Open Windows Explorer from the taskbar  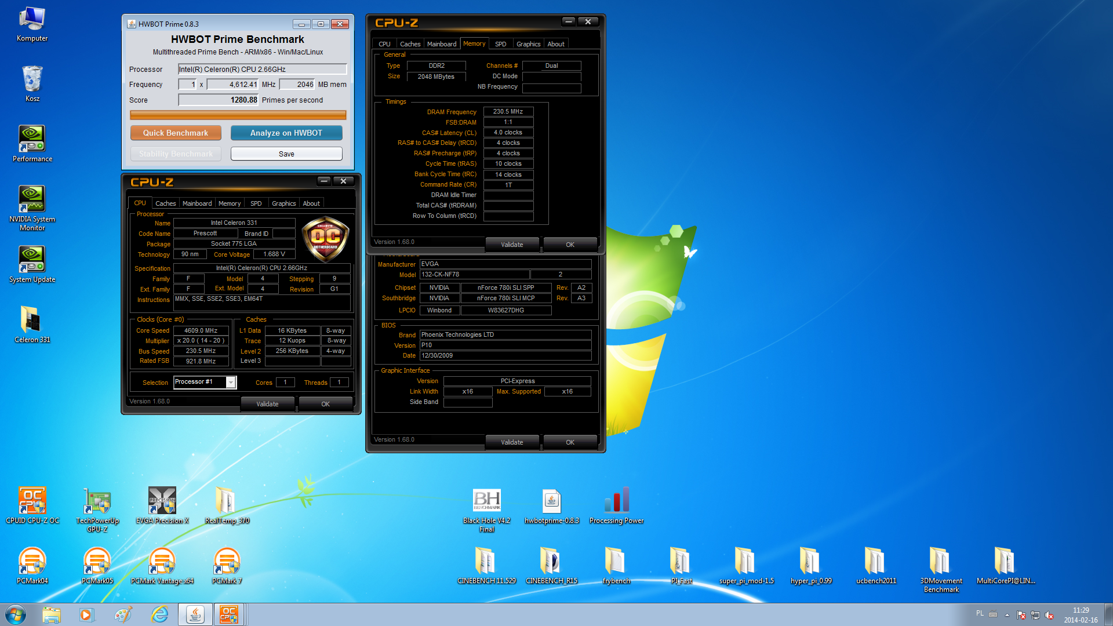pos(52,614)
